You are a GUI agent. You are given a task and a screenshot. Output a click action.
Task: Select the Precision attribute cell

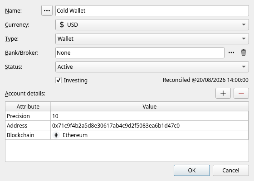click(x=28, y=116)
